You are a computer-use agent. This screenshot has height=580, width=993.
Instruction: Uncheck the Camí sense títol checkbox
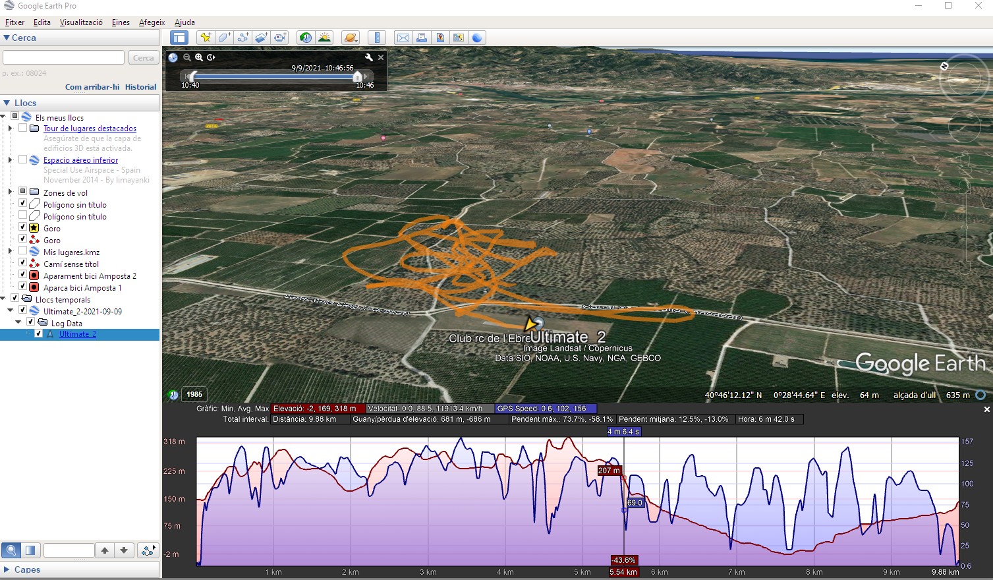tap(23, 263)
